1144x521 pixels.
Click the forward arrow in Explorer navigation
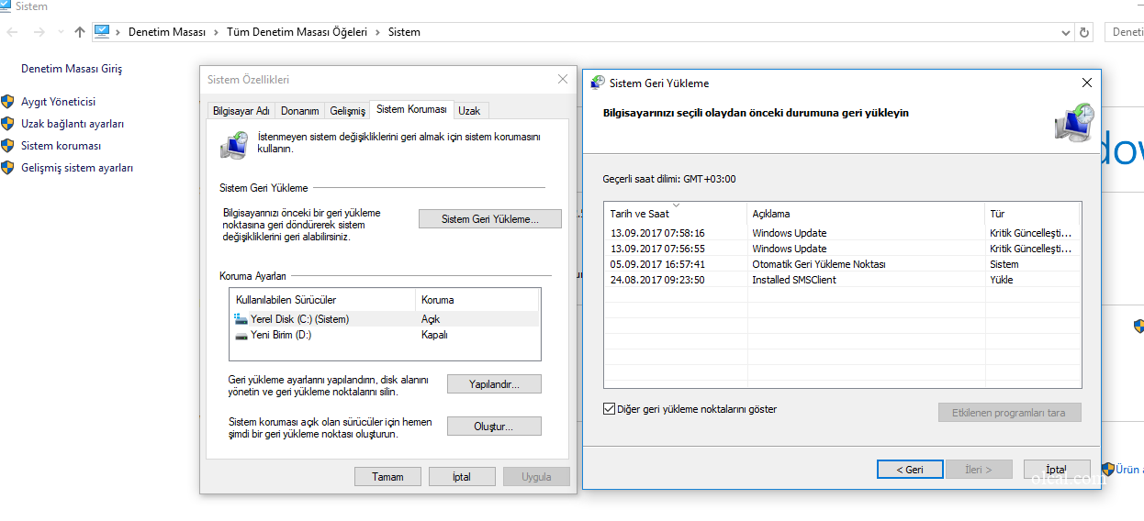[x=39, y=32]
